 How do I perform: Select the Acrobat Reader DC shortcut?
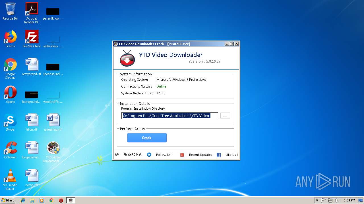pyautogui.click(x=32, y=13)
